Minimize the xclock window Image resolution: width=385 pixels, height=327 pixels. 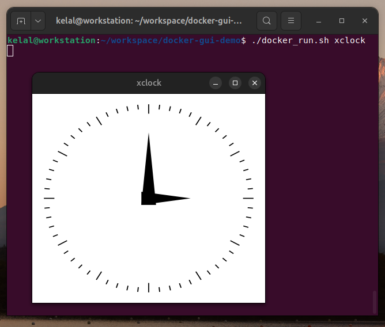216,83
